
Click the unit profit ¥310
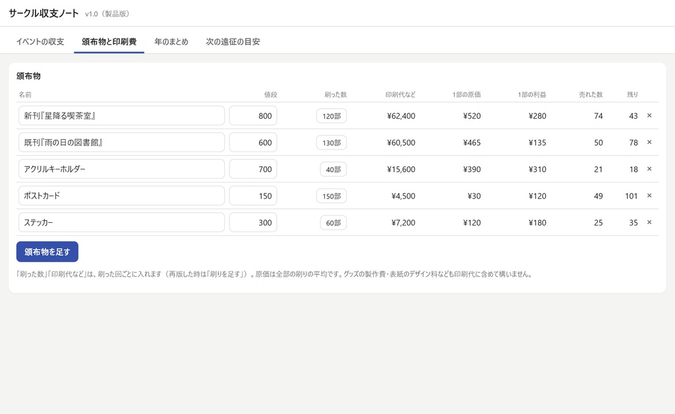537,169
